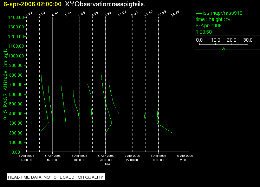Click the time : height : tv legend text
The height and width of the screenshot is (187, 260).
(213, 19)
